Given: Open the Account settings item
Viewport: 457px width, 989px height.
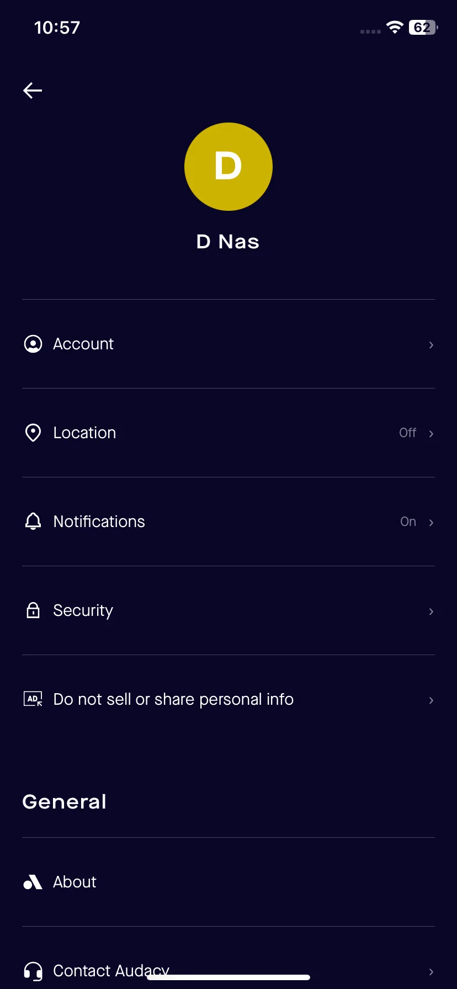Looking at the screenshot, I should pyautogui.click(x=228, y=344).
